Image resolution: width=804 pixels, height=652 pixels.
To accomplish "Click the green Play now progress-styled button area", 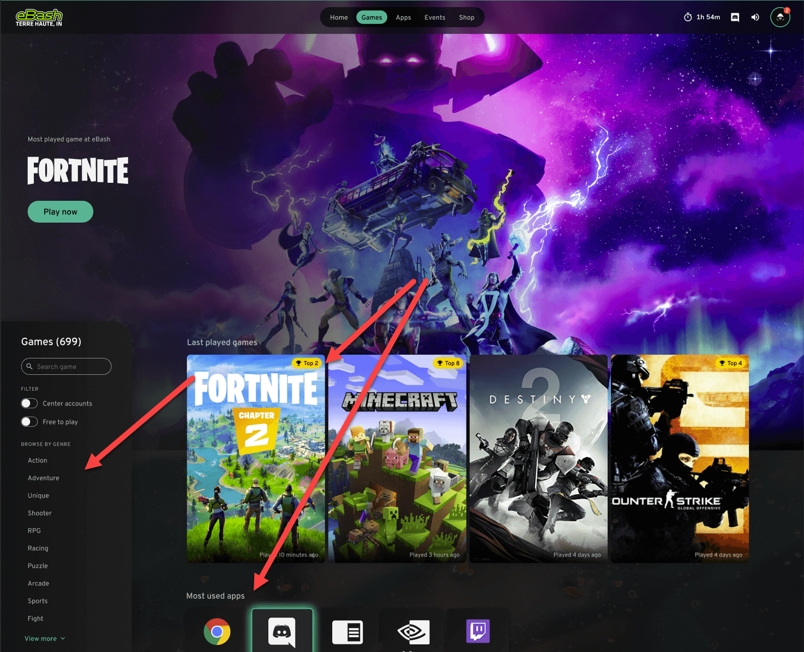I will point(60,212).
